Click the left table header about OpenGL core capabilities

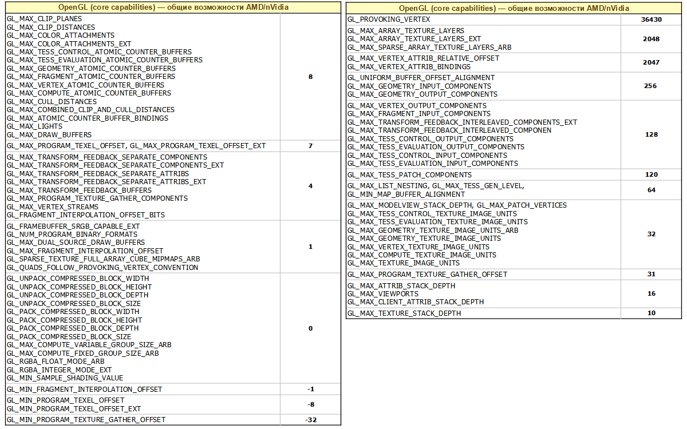(173, 7)
